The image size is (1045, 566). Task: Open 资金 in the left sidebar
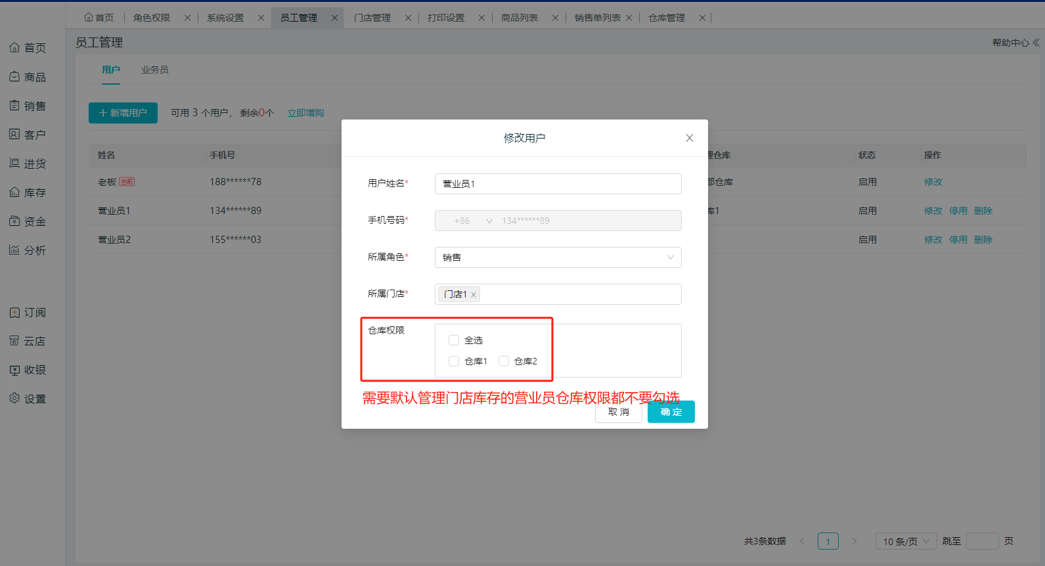point(28,221)
